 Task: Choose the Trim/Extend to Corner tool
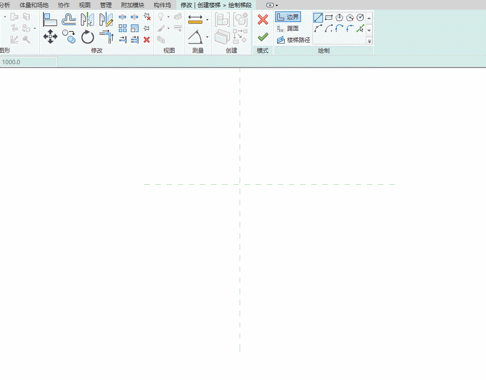click(x=106, y=36)
